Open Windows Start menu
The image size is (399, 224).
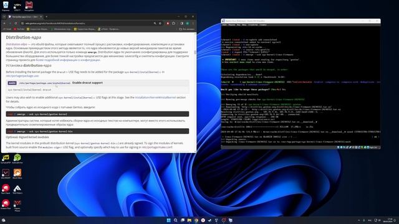(168, 220)
